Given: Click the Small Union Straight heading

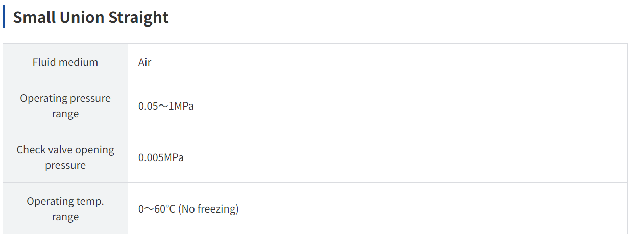Looking at the screenshot, I should (x=91, y=17).
